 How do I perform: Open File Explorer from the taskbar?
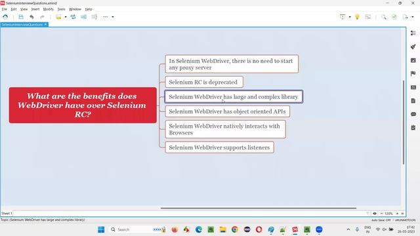click(x=223, y=229)
